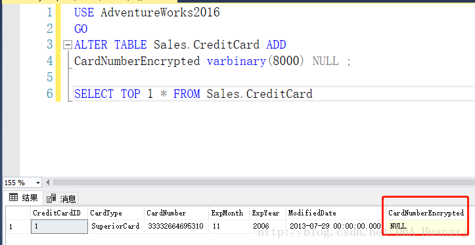
Task: Collapse the ALTER TABLE code block
Action: click(x=68, y=45)
